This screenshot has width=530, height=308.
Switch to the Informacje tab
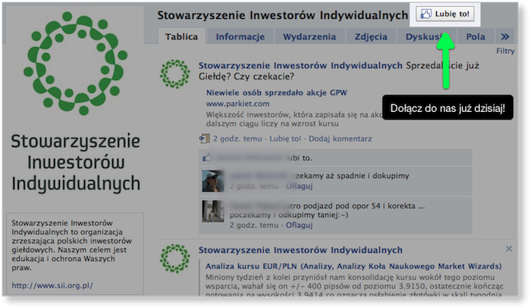240,36
